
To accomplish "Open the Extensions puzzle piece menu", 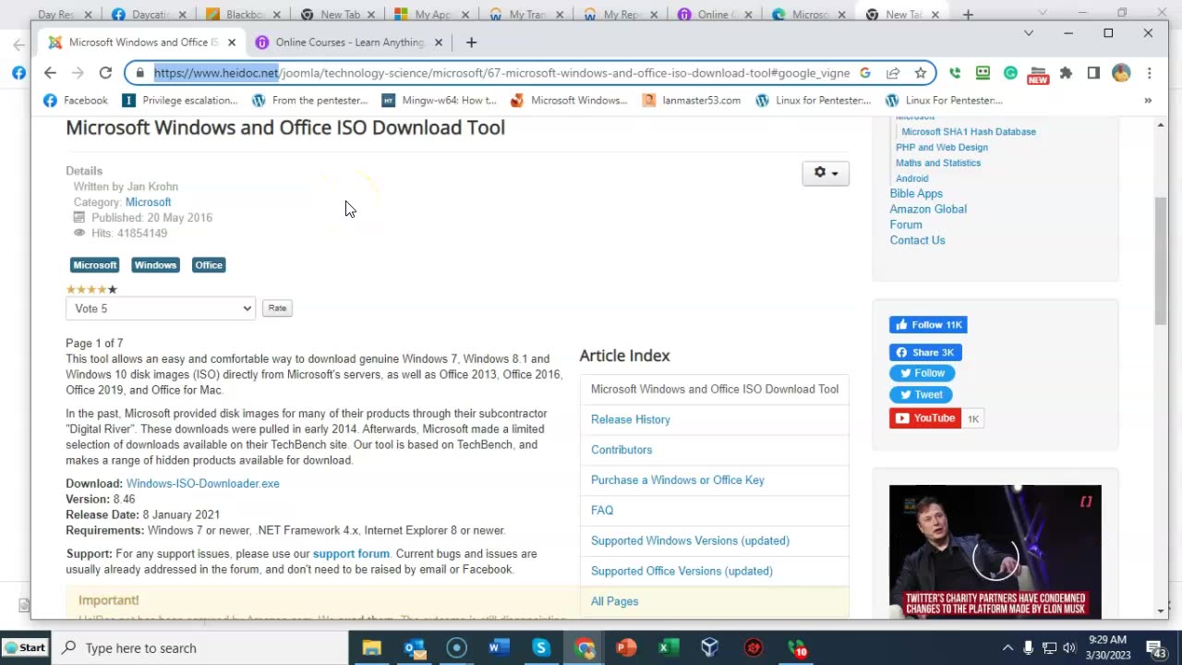I will pyautogui.click(x=1066, y=73).
